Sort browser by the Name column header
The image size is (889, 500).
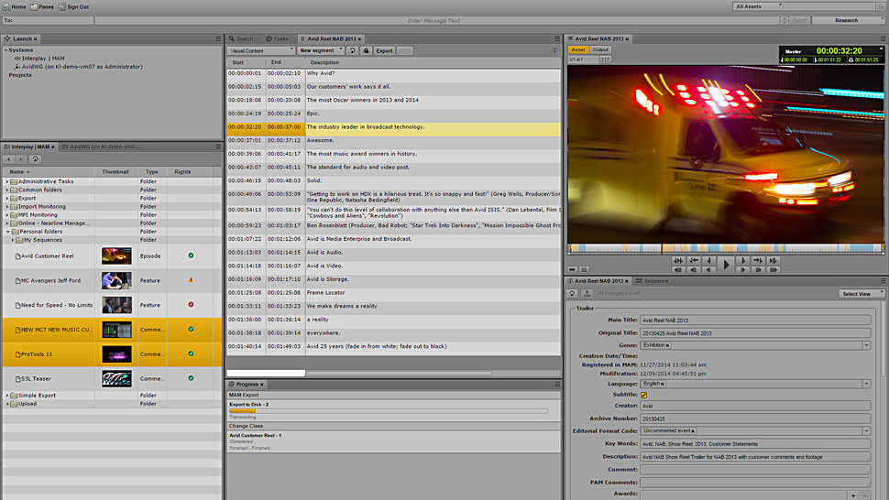[x=49, y=171]
